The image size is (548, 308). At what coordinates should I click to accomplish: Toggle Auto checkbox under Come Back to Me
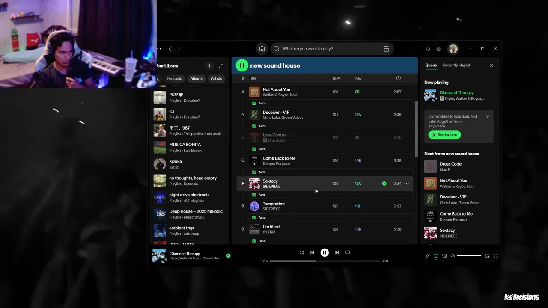pos(254,172)
